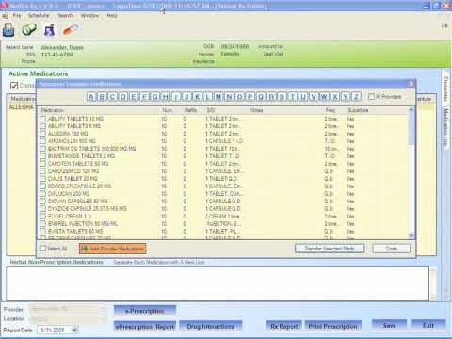The image size is (452, 339).
Task: Check the ABILIFY TABLETS 10 MG row
Action: [43, 119]
